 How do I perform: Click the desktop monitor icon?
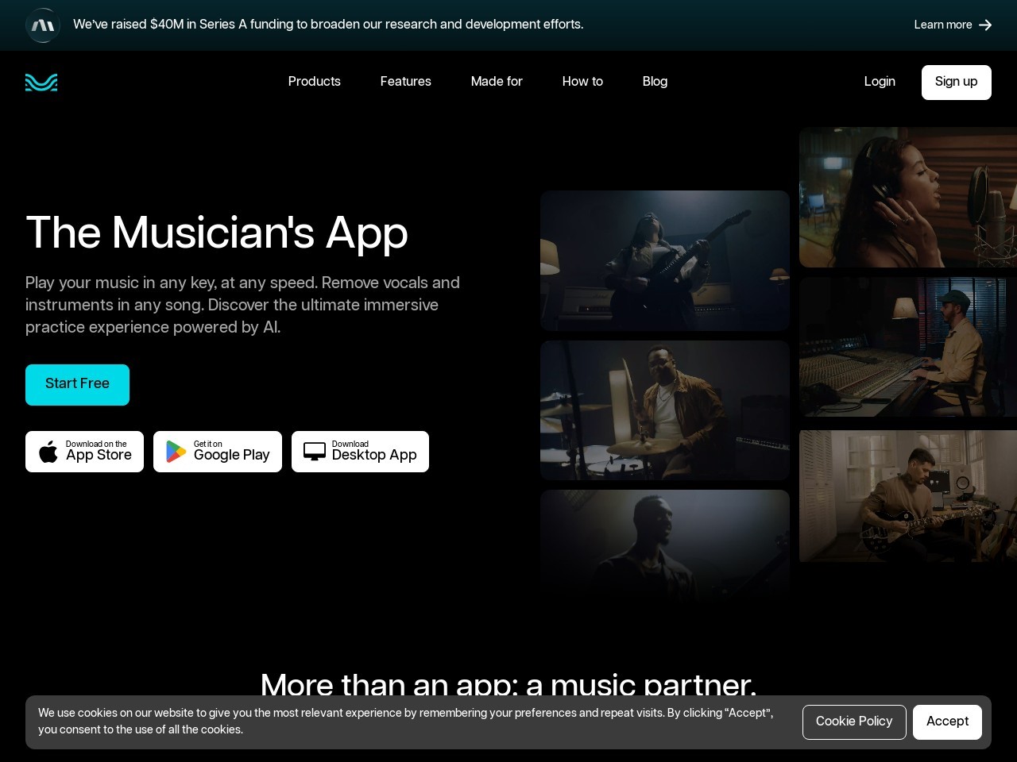315,452
